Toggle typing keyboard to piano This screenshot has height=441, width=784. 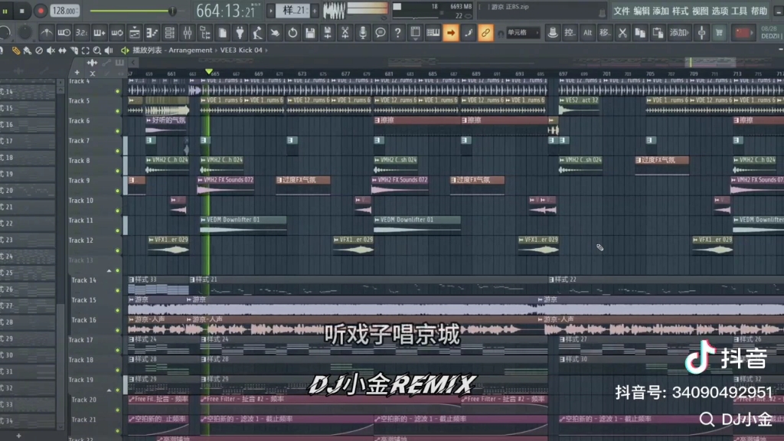pyautogui.click(x=433, y=33)
